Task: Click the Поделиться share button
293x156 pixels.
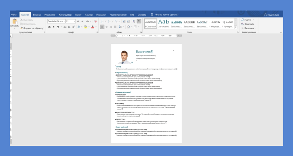Action: pyautogui.click(x=272, y=14)
